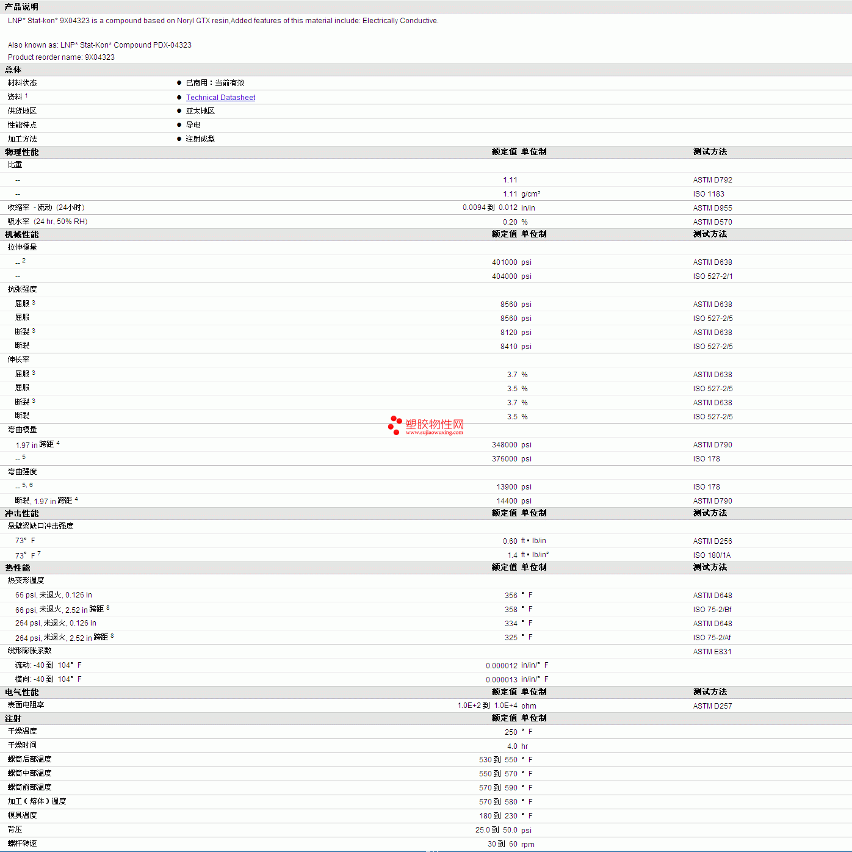Click the shrinkage value 0.0094 到 0.012

coord(489,208)
